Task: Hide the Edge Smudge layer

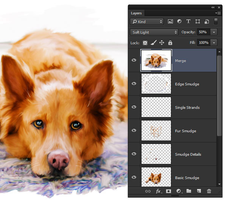Action: point(134,83)
